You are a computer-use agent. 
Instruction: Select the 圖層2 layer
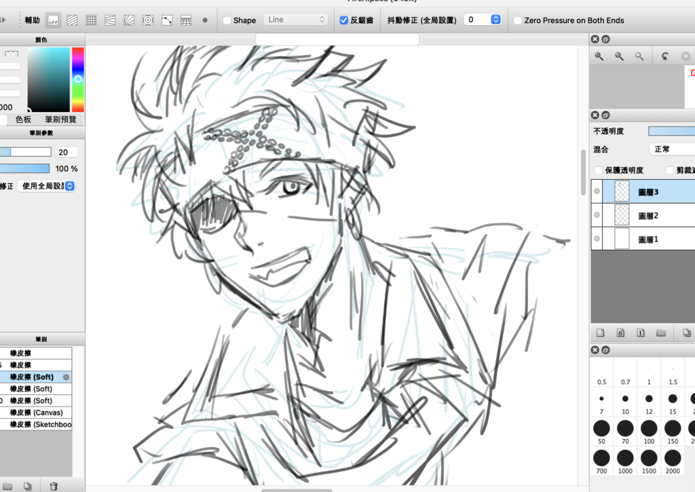[648, 215]
